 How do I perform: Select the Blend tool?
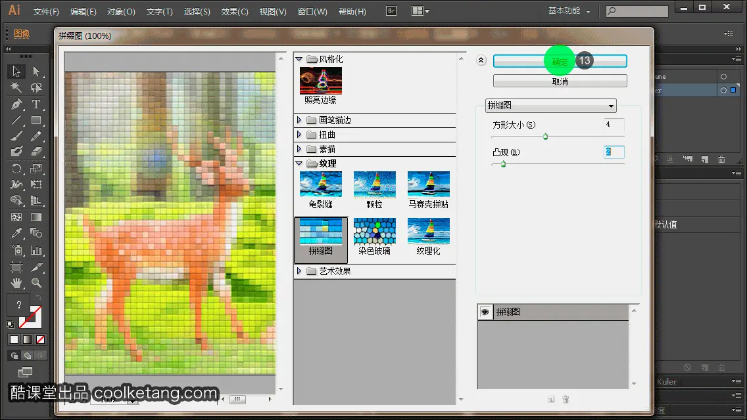(36, 233)
